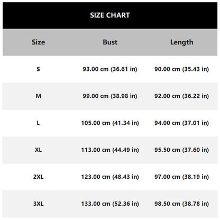Select bust value 113.00 cm (44.49 in)
220x220 pixels.
point(110,150)
